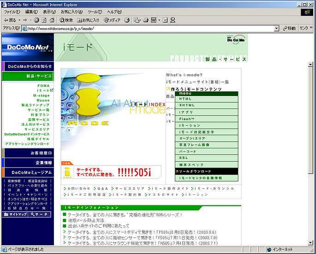Click the サイトマップ button in the sidebar
The width and height of the screenshot is (316, 254).
point(15,215)
